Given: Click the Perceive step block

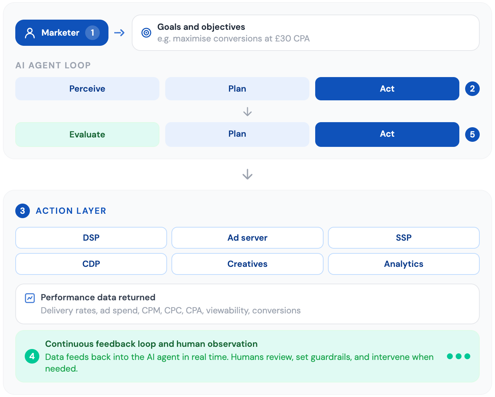Looking at the screenshot, I should (x=87, y=89).
